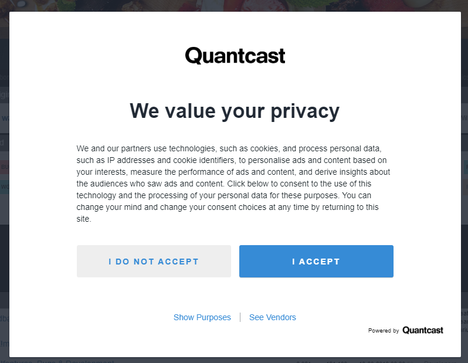Viewport: 468px width, 363px height.
Task: Click the large Quantcast logo at top
Action: point(235,56)
